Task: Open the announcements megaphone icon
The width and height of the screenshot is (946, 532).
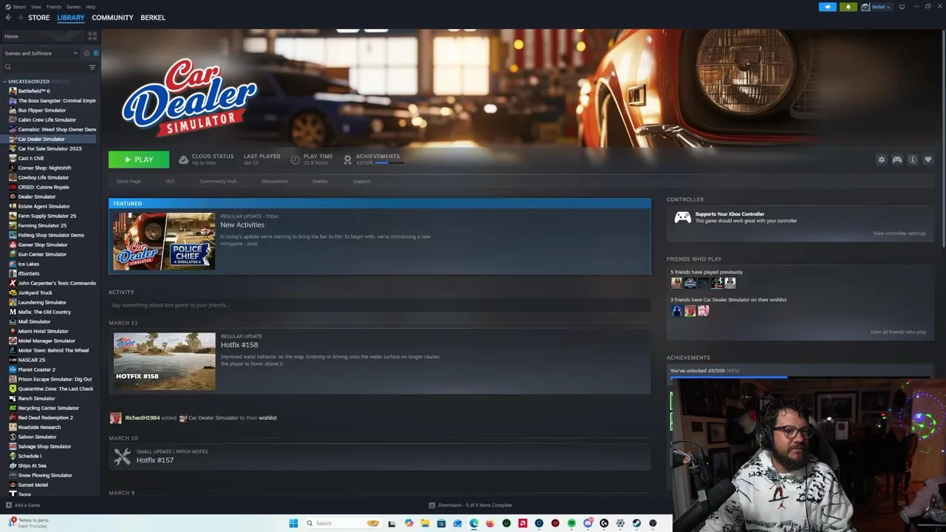Action: [827, 7]
